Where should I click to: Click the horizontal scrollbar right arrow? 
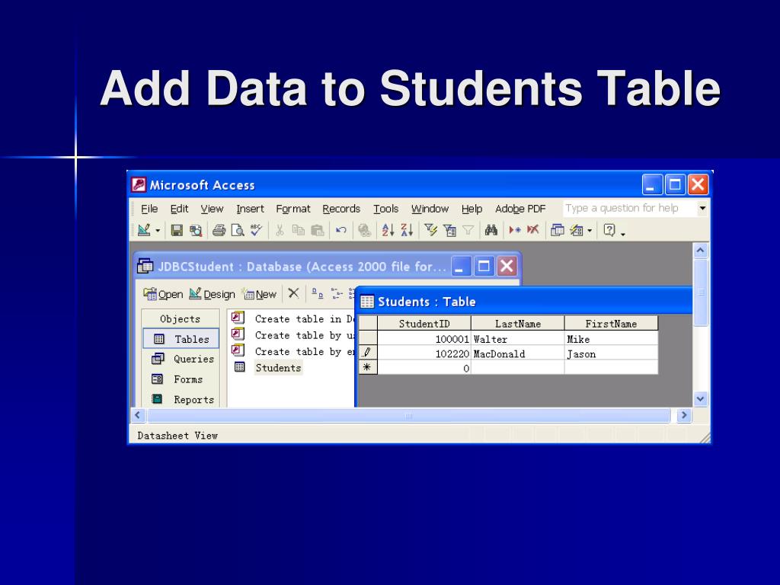[684, 415]
